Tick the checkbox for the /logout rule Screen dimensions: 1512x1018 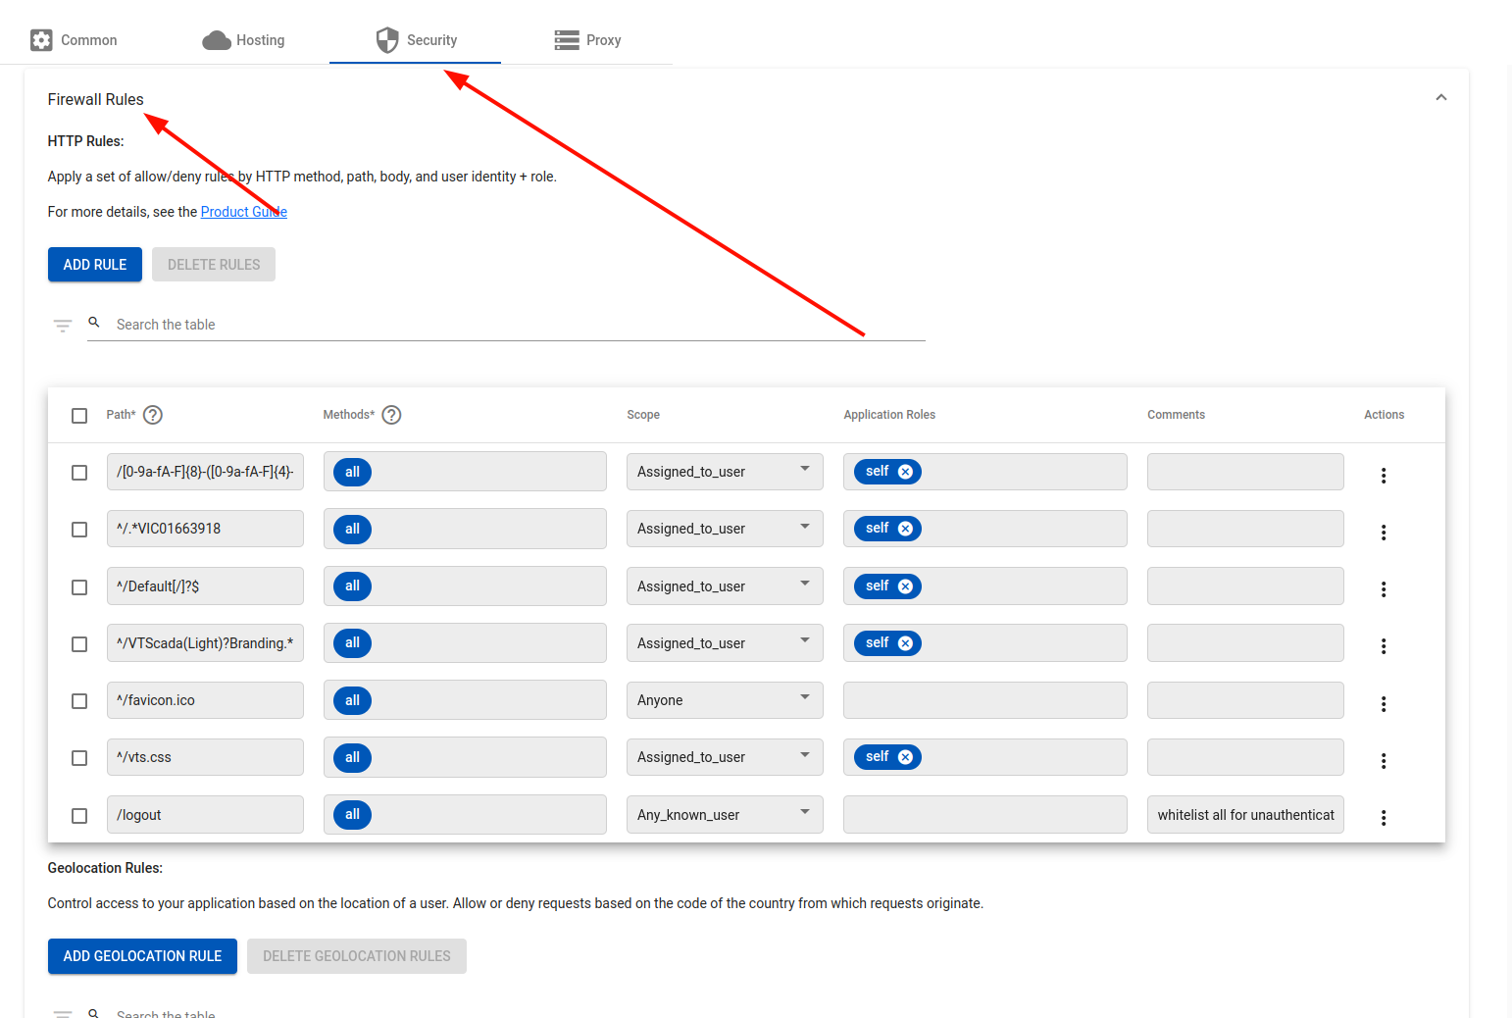[79, 816]
